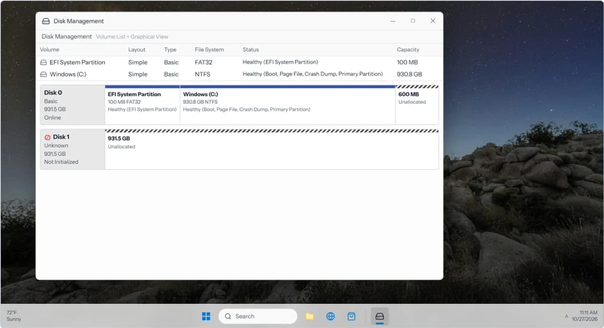Screen dimensions: 604x328
Task: Select the Windows (C:) volume row
Action: (x=239, y=74)
